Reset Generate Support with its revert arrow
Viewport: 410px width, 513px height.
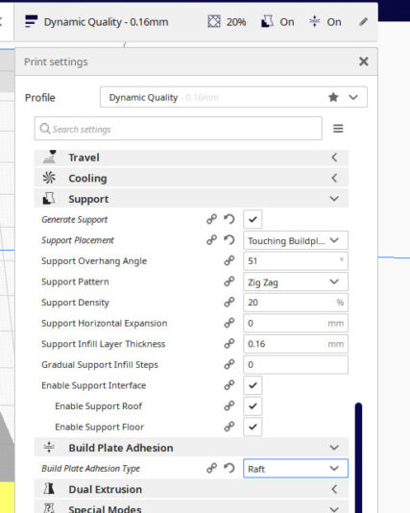[229, 219]
